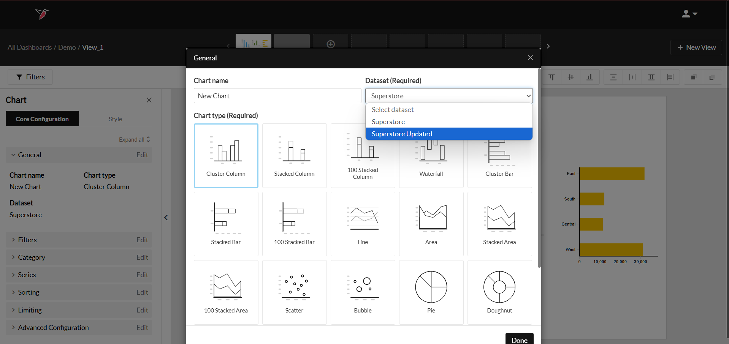Click the hummingbird logo in the header

click(42, 14)
